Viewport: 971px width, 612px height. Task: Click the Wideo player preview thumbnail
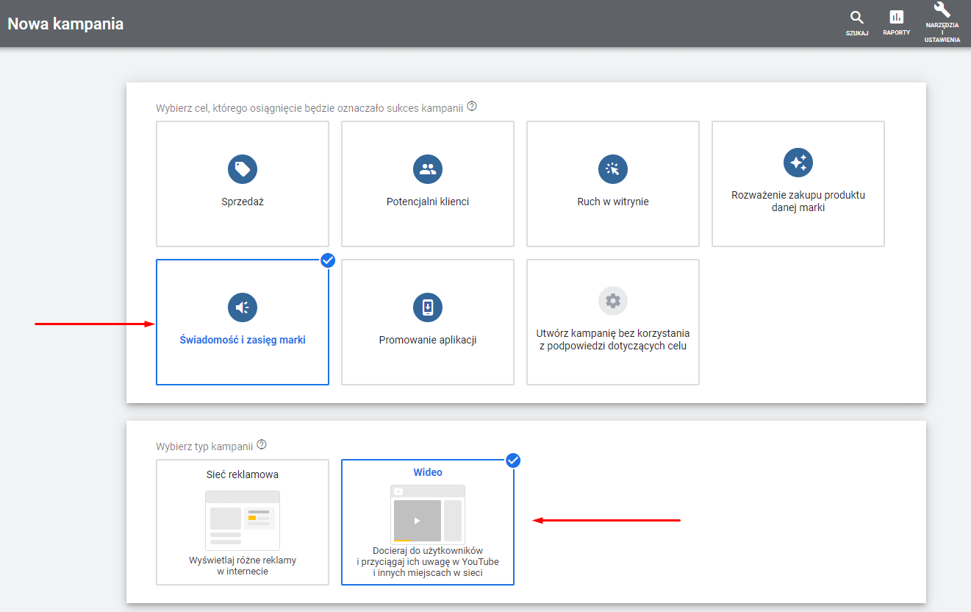click(428, 515)
